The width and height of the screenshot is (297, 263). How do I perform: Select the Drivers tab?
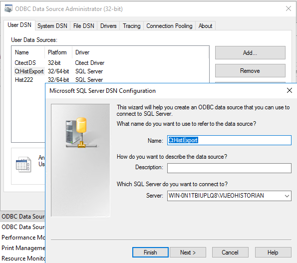click(x=108, y=26)
